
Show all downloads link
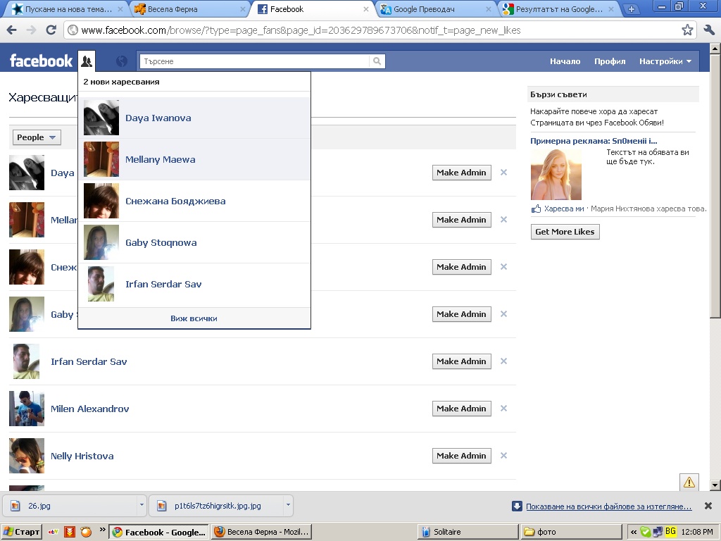coord(609,506)
